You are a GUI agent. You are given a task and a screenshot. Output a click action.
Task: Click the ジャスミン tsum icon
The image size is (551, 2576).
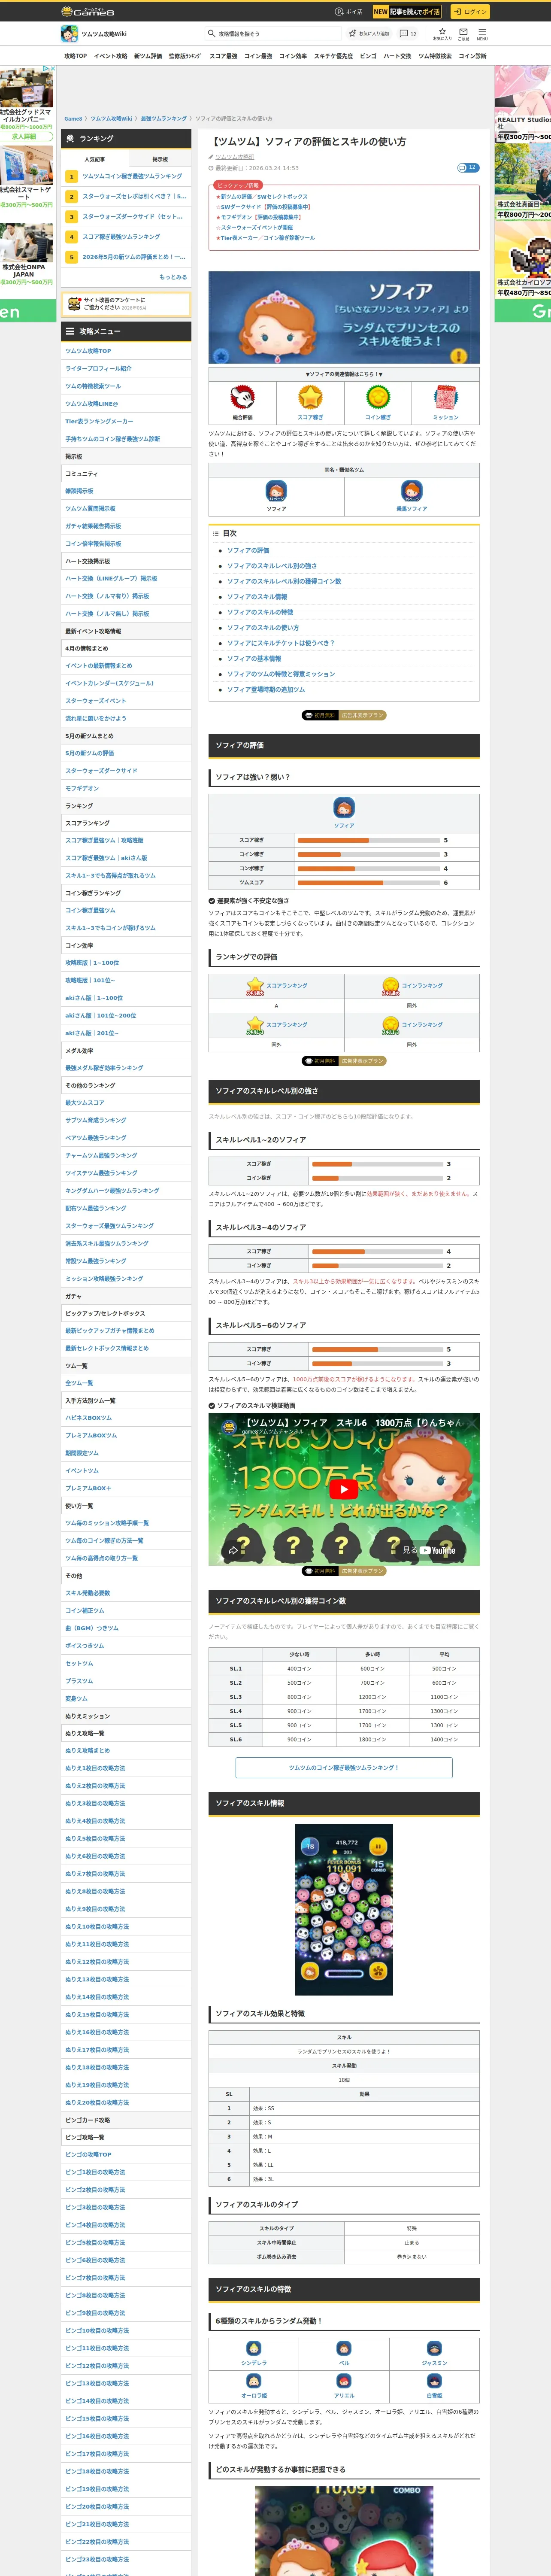tap(434, 2349)
